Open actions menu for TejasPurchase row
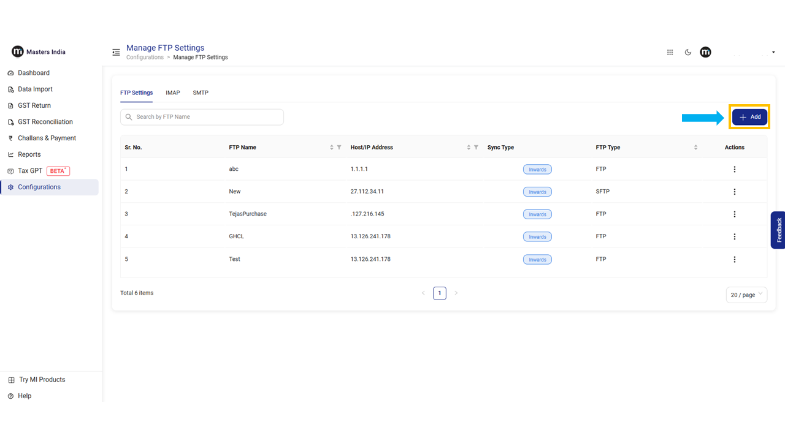Screen dimensions: 785x441 (734, 214)
